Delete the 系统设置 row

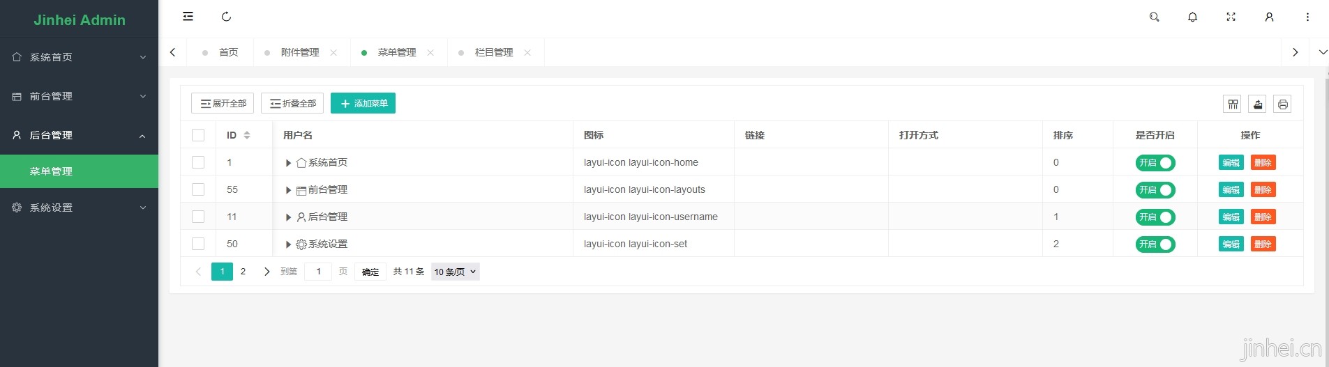[x=1263, y=244]
